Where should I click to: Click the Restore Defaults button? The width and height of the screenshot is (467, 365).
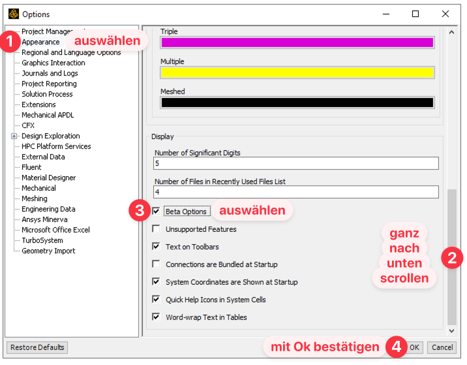(37, 347)
